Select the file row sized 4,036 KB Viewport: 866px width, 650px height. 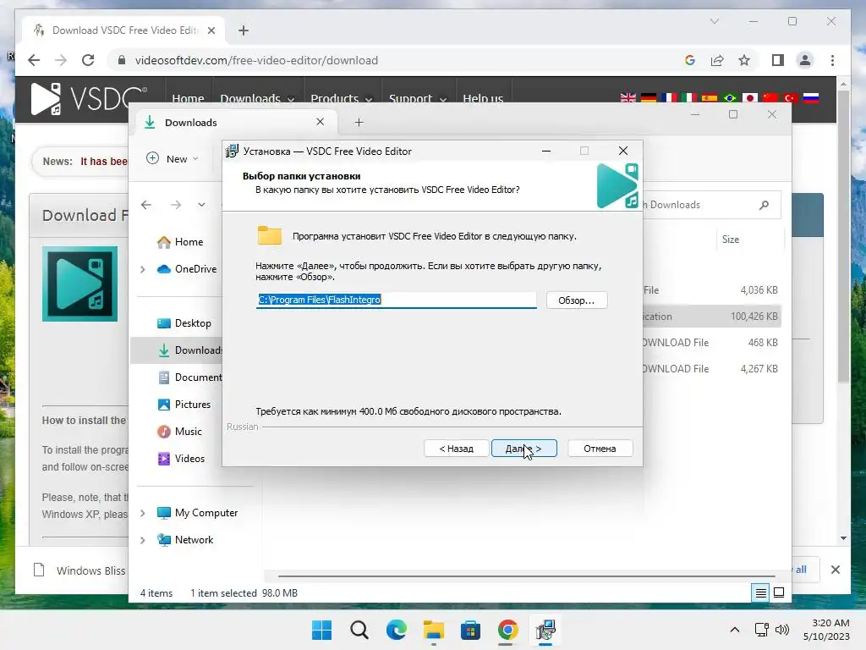point(712,290)
